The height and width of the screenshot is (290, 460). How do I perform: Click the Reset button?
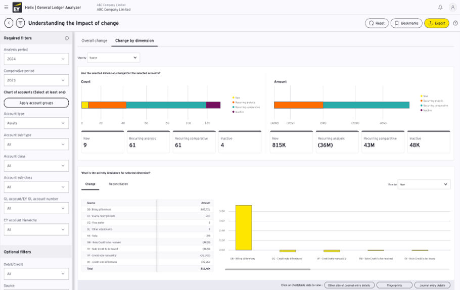pos(377,23)
